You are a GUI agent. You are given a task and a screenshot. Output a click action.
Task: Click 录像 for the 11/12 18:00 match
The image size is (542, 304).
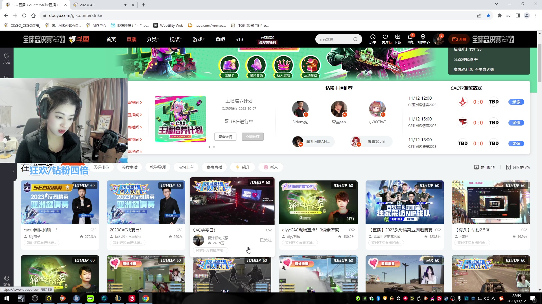(x=516, y=144)
